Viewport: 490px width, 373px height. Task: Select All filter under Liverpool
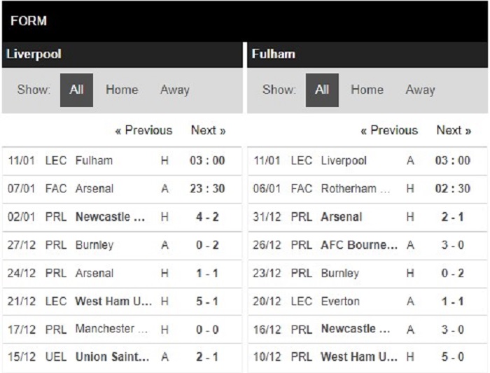76,90
